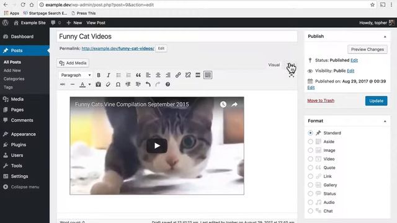Select the Quote post format

(310, 168)
